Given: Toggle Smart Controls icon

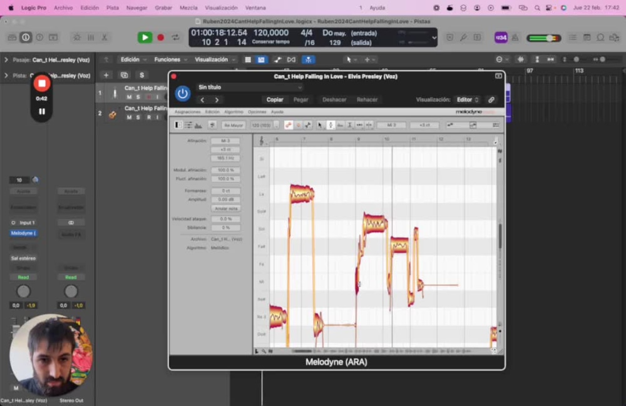Looking at the screenshot, I should (76, 38).
